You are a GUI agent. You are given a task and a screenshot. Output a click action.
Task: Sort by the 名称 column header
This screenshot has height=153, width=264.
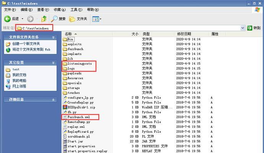pos(87,34)
